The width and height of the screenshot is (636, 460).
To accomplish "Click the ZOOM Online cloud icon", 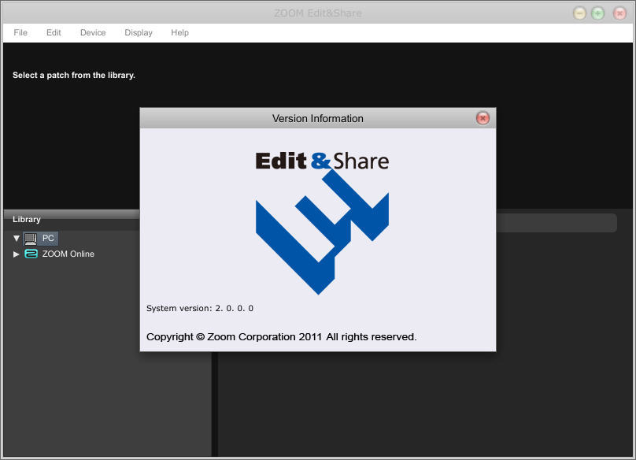I will click(31, 254).
